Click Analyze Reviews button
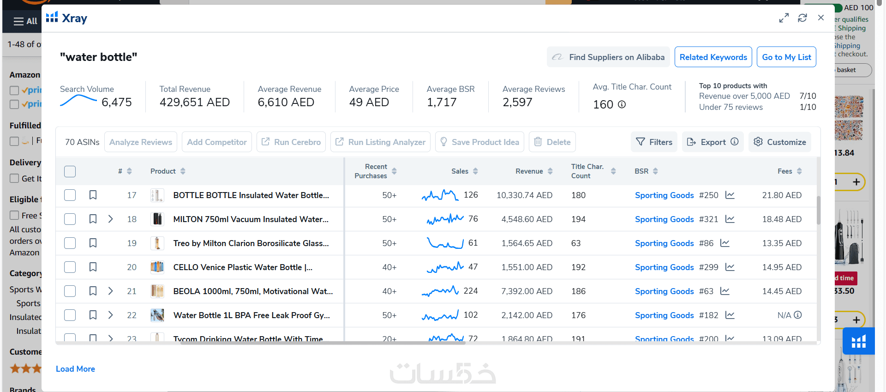This screenshot has height=392, width=886. 141,142
